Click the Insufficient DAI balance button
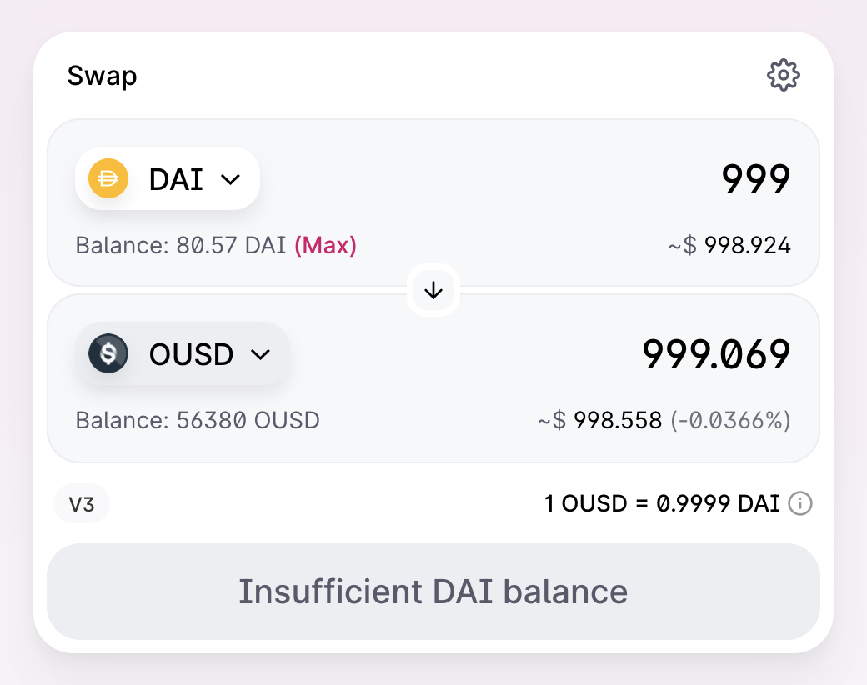The width and height of the screenshot is (867, 685). point(433,592)
